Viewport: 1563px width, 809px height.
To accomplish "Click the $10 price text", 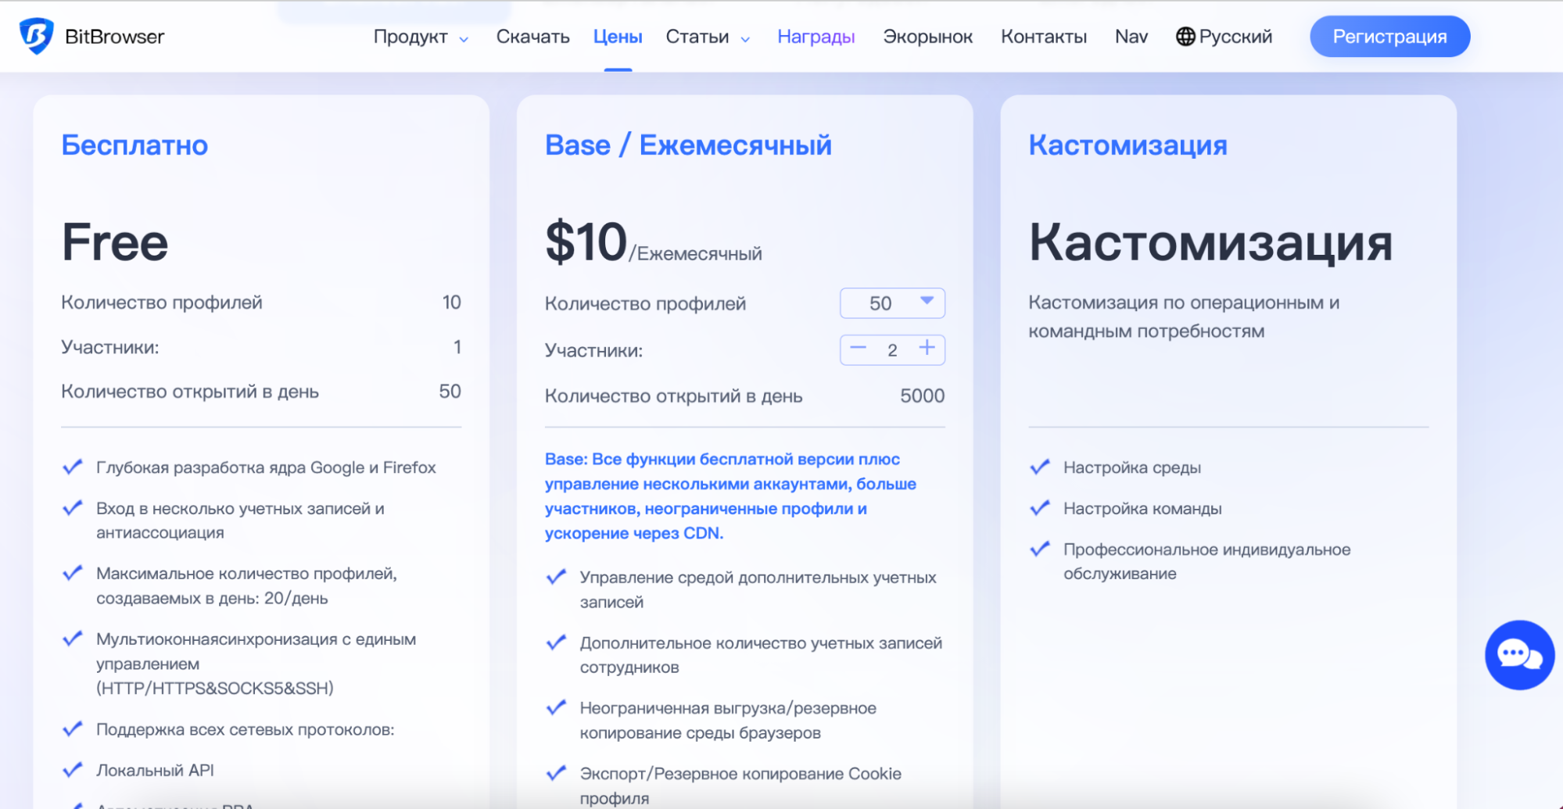I will click(x=586, y=242).
